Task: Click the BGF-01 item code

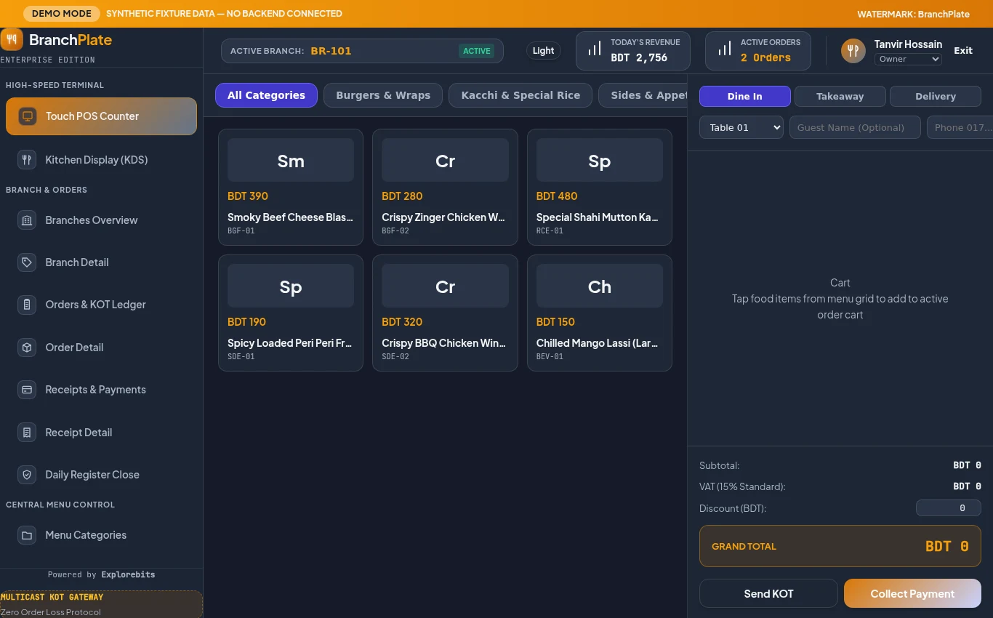Action: click(241, 231)
